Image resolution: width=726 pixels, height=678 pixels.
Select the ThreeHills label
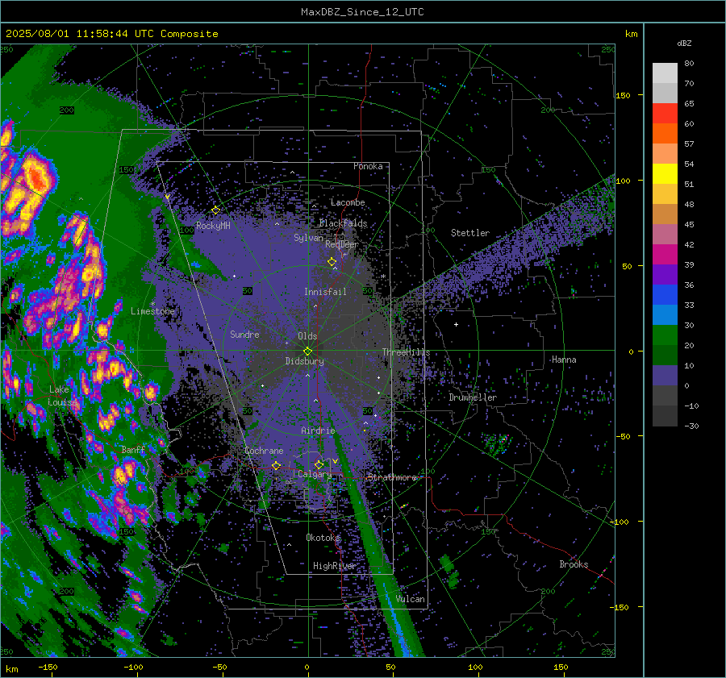[406, 352]
